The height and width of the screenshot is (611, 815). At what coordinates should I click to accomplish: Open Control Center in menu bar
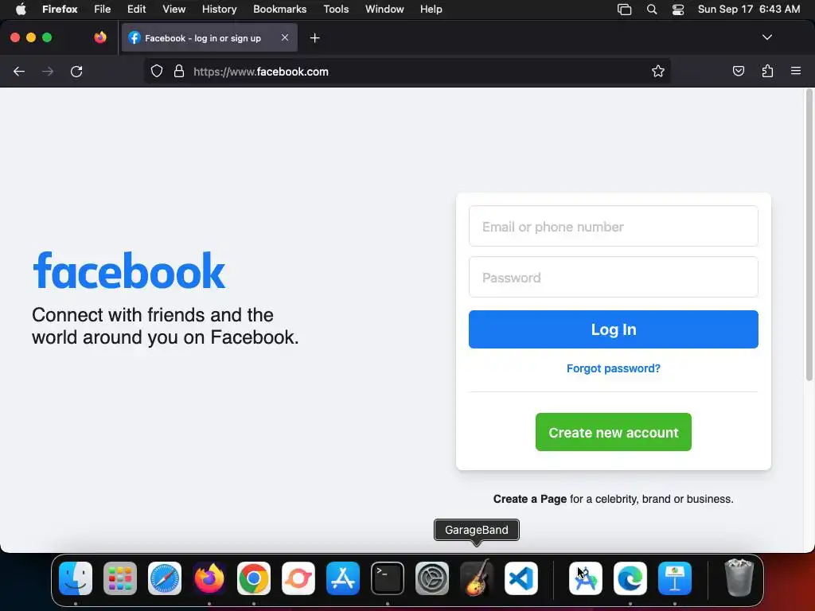point(678,10)
